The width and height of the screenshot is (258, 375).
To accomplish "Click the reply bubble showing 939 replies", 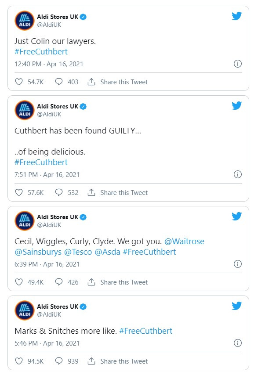I will coord(59,361).
